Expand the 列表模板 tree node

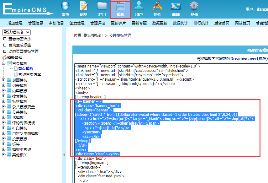coord(3,85)
